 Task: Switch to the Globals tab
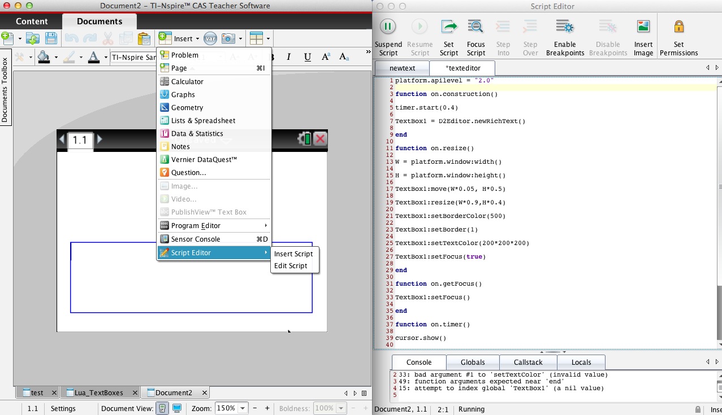point(473,362)
